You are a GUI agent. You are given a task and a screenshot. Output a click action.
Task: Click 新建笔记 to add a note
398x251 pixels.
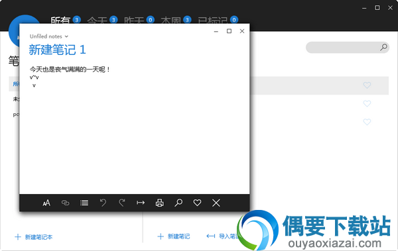(174, 236)
